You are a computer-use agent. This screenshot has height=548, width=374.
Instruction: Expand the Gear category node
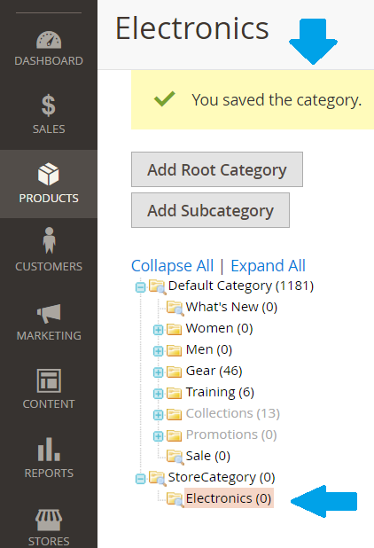[x=158, y=372]
